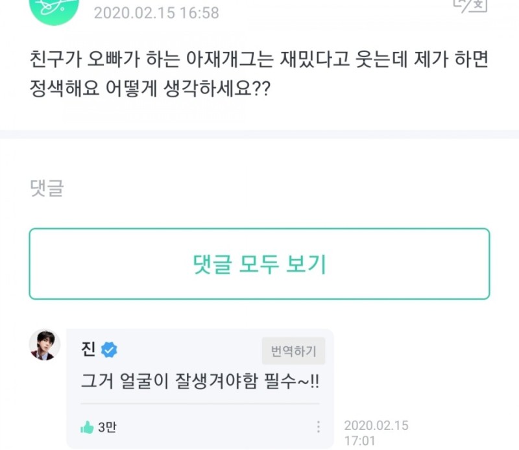Click the blue verified badge beside 진
The width and height of the screenshot is (519, 450).
pos(110,351)
